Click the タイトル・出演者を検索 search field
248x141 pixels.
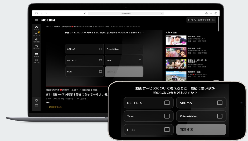[201, 20]
